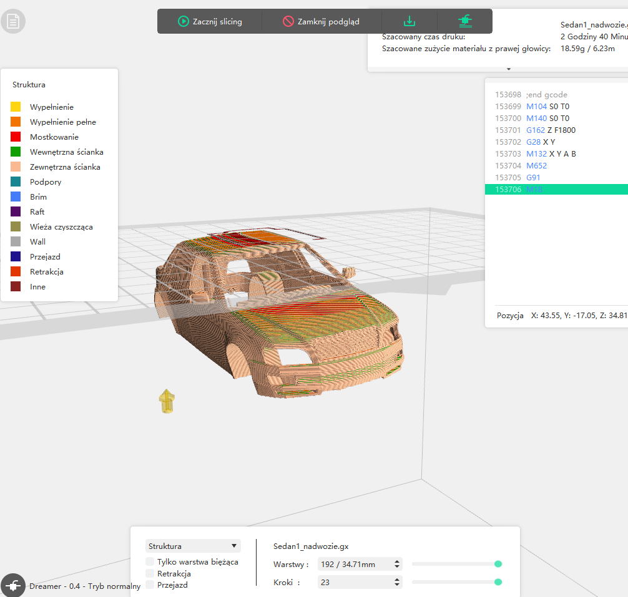Click the Kroki steps slider handle
628x597 pixels.
498,582
